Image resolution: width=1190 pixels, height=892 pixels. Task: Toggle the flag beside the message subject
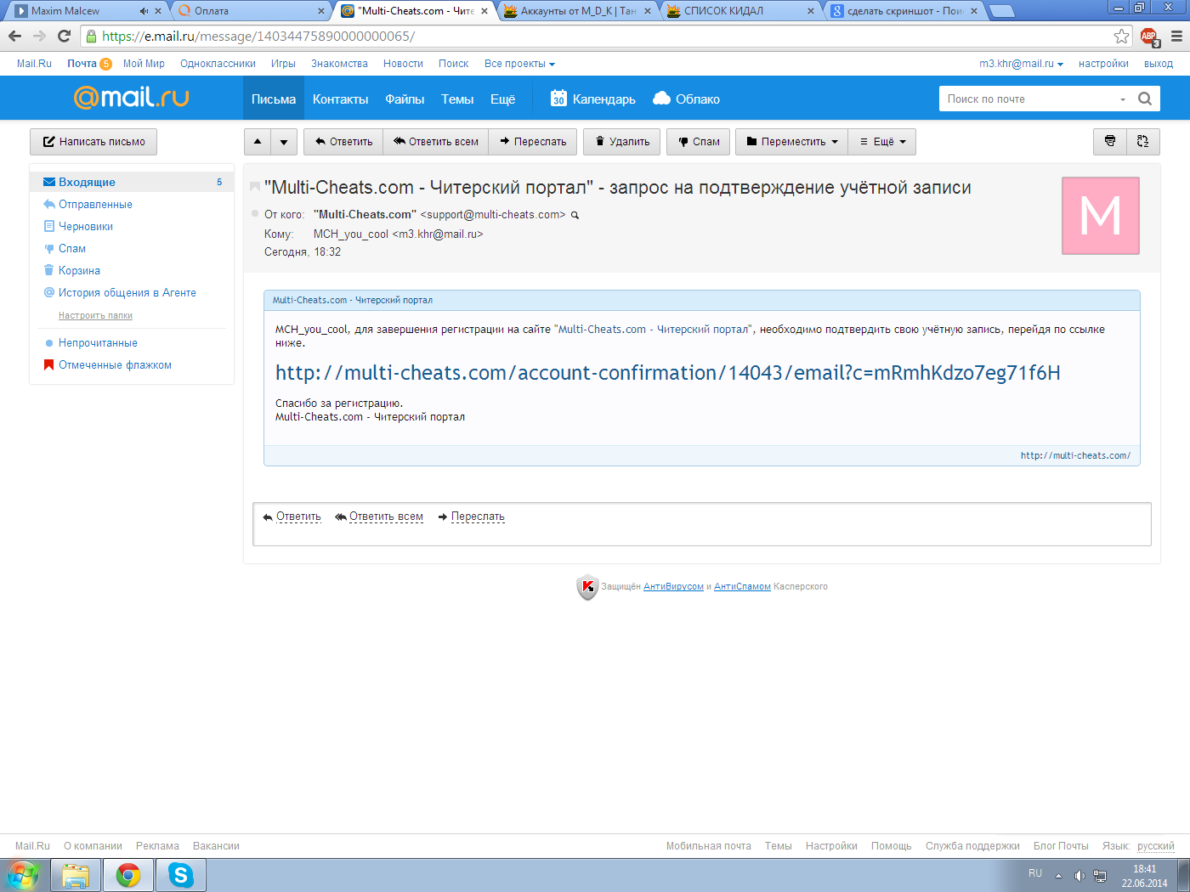[x=254, y=187]
